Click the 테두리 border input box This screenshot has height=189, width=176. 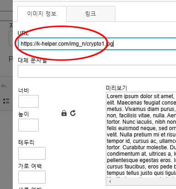pyautogui.click(x=32, y=153)
